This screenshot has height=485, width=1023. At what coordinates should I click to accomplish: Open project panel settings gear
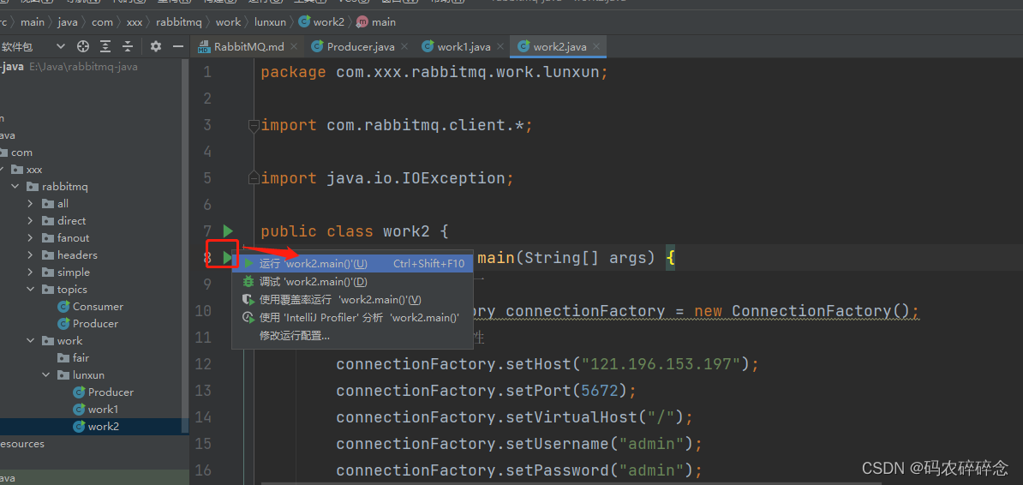[x=155, y=46]
